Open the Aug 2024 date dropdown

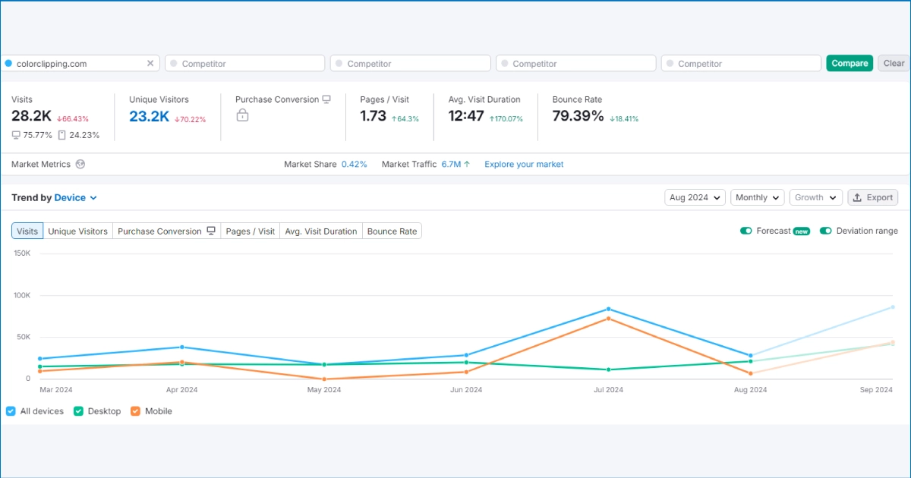coord(695,197)
